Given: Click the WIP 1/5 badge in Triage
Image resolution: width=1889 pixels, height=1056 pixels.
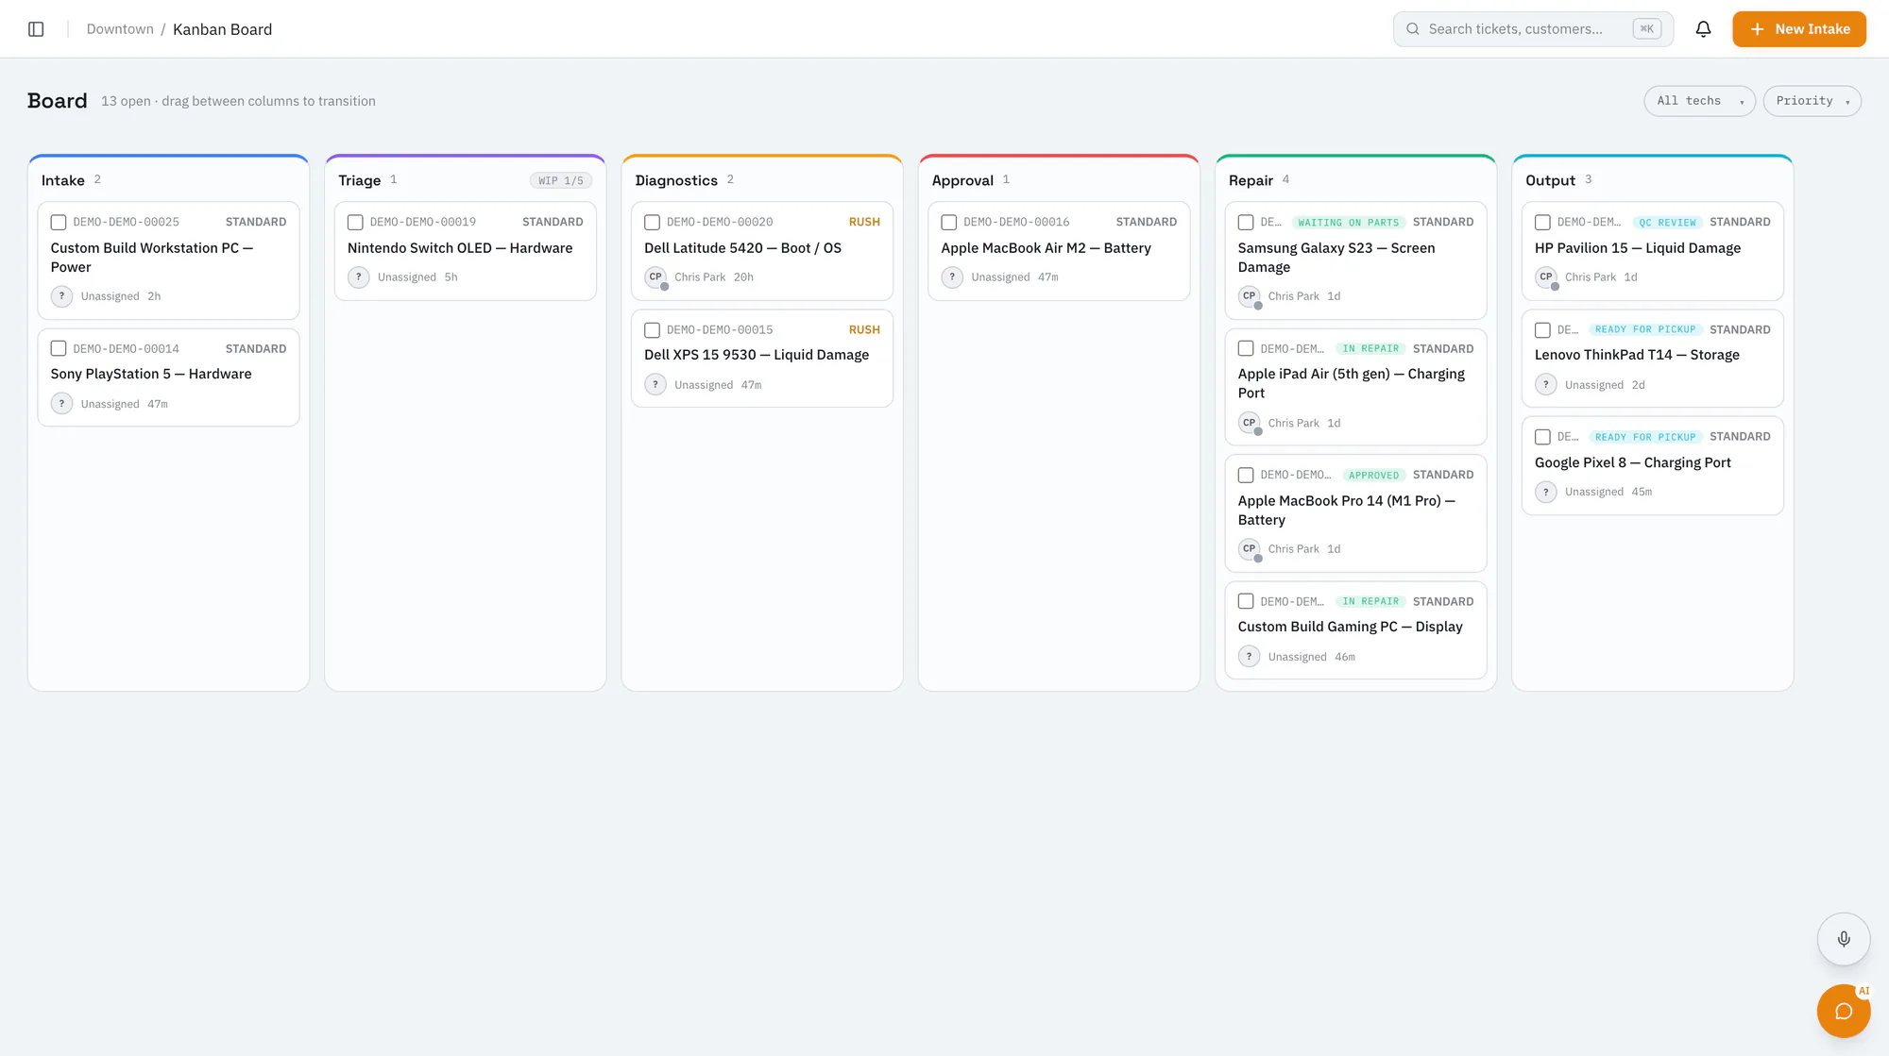Looking at the screenshot, I should (561, 181).
